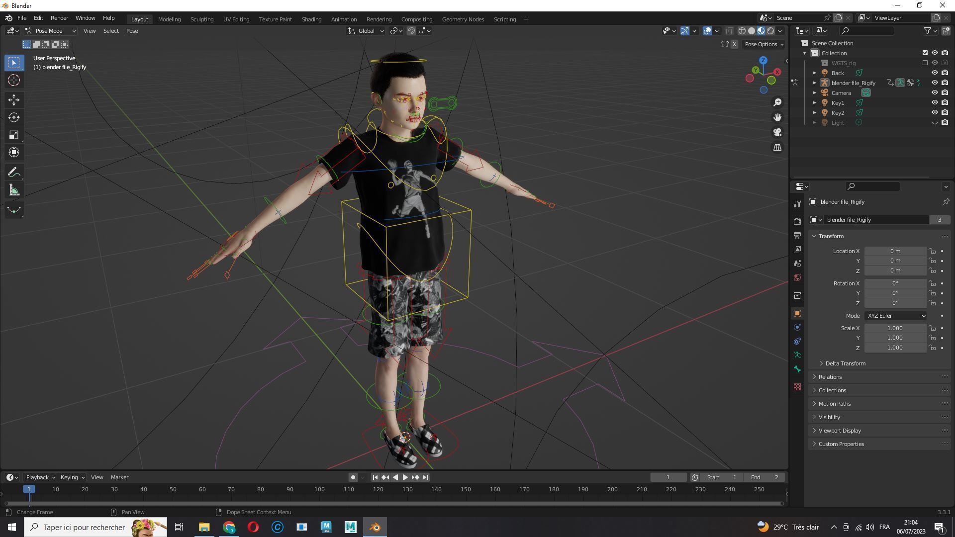Click the timeline Marker menu button
Image resolution: width=955 pixels, height=537 pixels.
tap(119, 477)
